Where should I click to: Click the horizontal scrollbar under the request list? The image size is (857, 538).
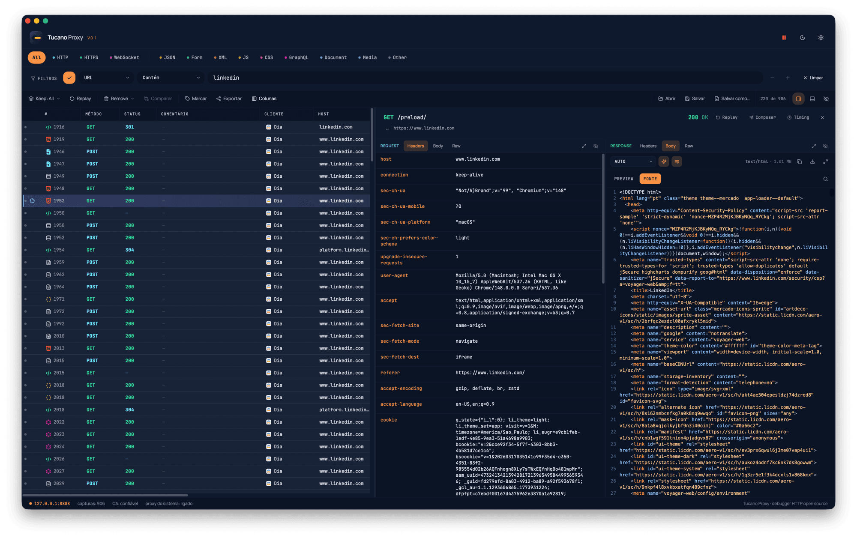tap(105, 495)
